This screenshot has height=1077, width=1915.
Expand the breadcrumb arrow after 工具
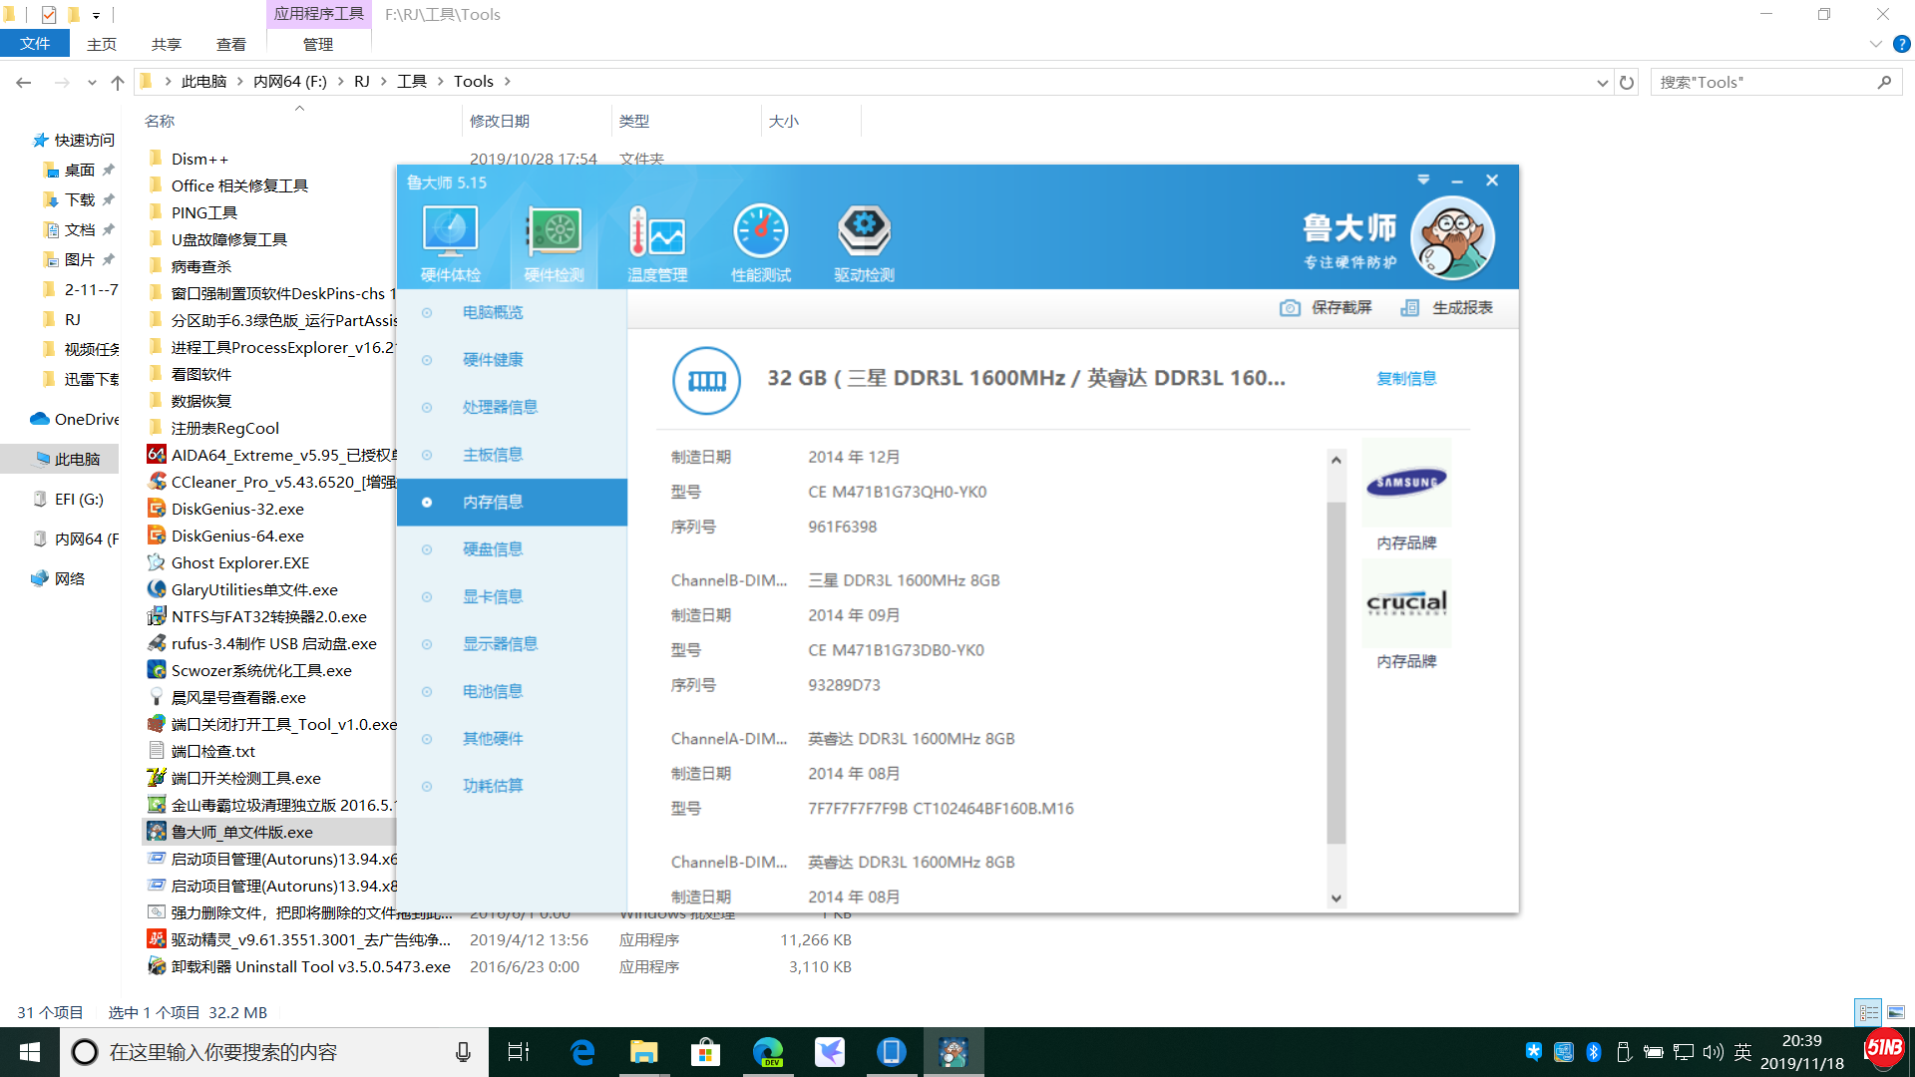[440, 81]
